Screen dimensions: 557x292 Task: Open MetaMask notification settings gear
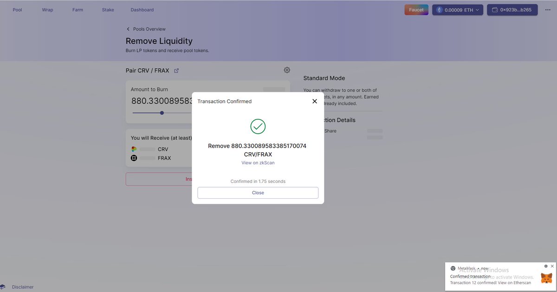click(x=546, y=266)
